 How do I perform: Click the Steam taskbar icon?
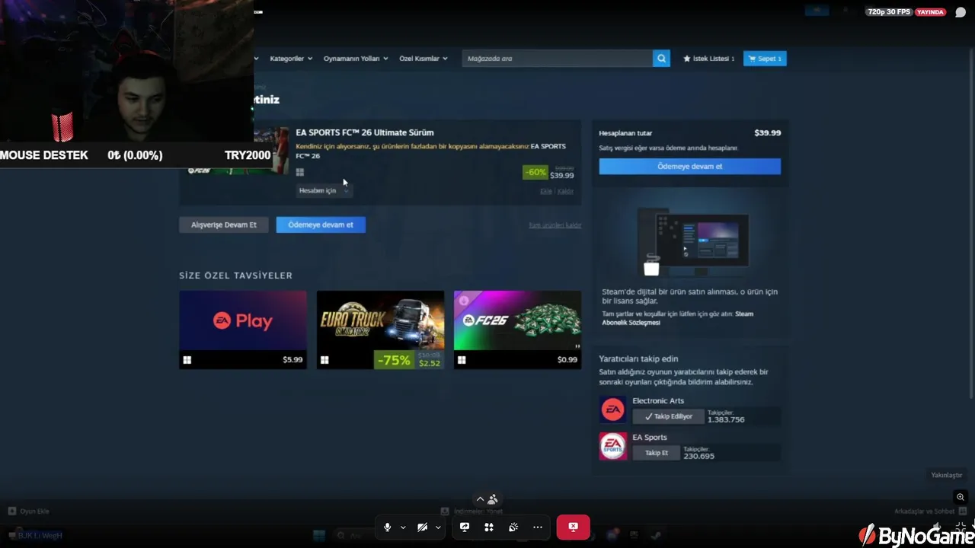click(656, 535)
